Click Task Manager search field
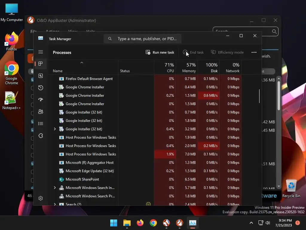The height and width of the screenshot is (230, 306). 143,39
